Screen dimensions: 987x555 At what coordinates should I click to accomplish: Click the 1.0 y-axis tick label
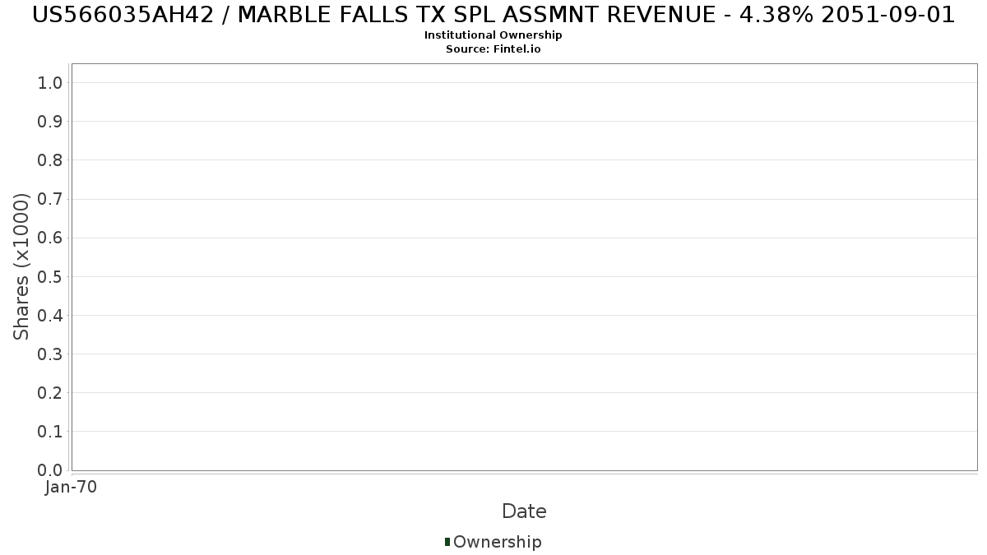(50, 82)
